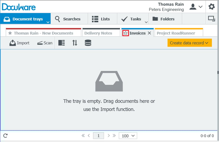Open the Delivery Notes tray tab
Viewport: 219px width, 142px height.
coord(98,33)
